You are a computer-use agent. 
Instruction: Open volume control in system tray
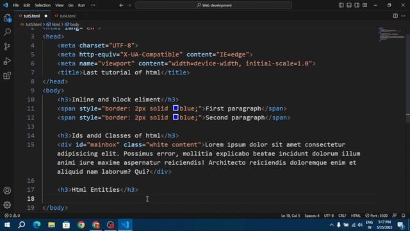(360, 225)
